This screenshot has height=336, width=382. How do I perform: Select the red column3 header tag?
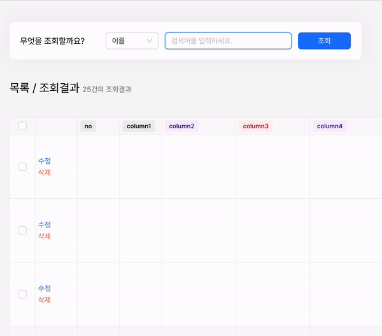click(255, 126)
